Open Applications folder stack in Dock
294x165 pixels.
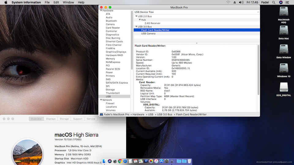(179, 161)
